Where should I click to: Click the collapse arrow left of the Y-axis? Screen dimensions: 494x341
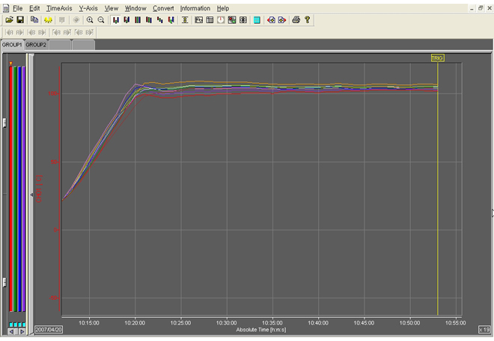point(31,195)
